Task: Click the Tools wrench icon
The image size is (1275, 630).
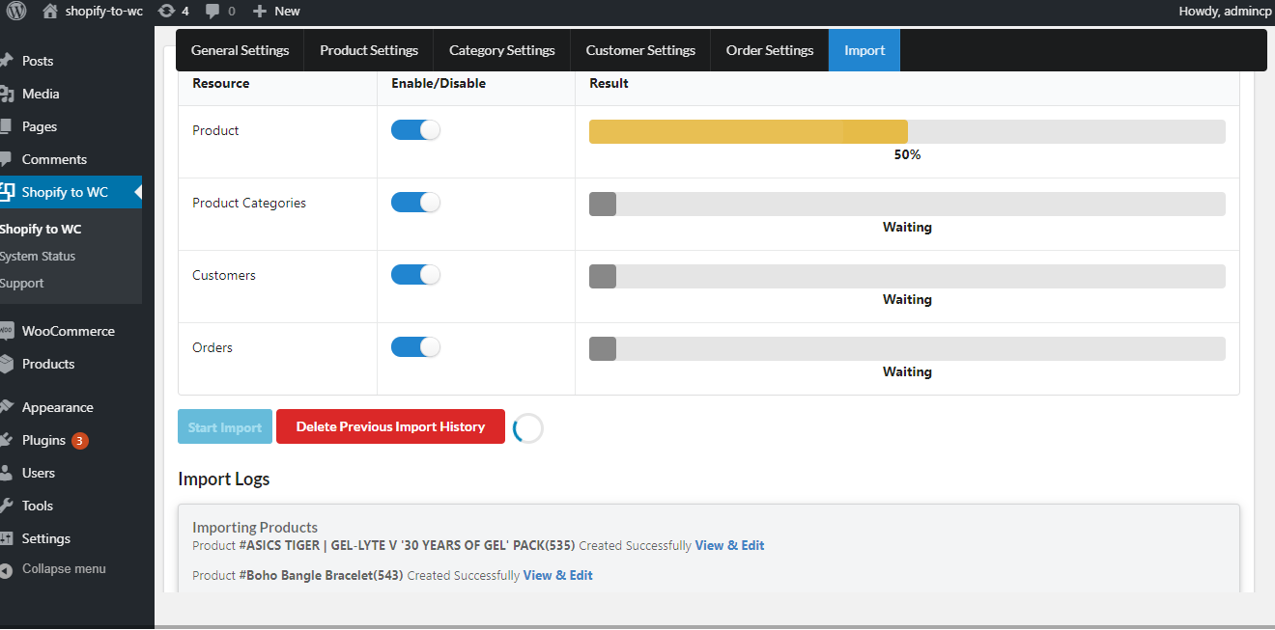Action: click(x=6, y=506)
